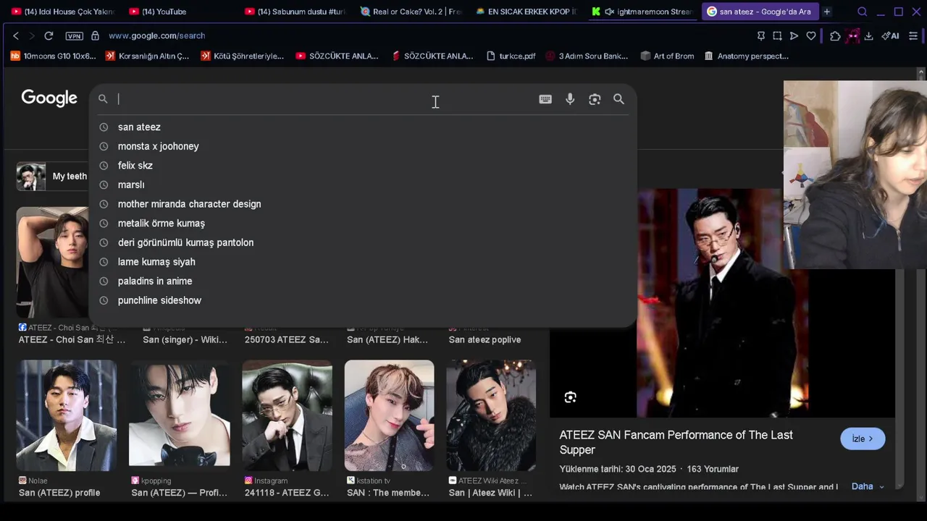Open the ATEEZ Wiki San image result

click(491, 415)
